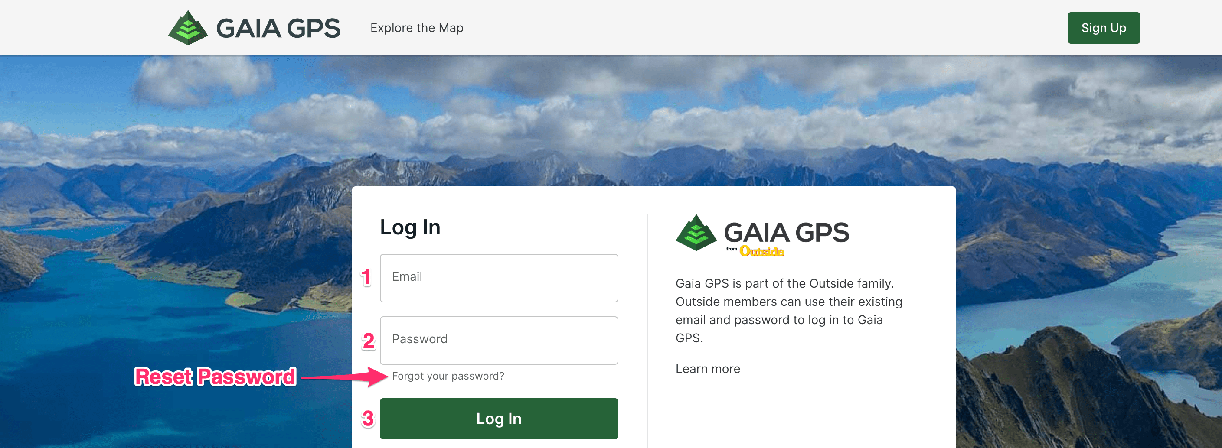Click the Sign Up button

(x=1104, y=27)
